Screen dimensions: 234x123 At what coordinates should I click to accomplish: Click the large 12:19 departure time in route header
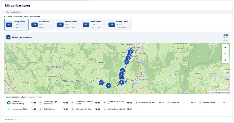(x=225, y=35)
